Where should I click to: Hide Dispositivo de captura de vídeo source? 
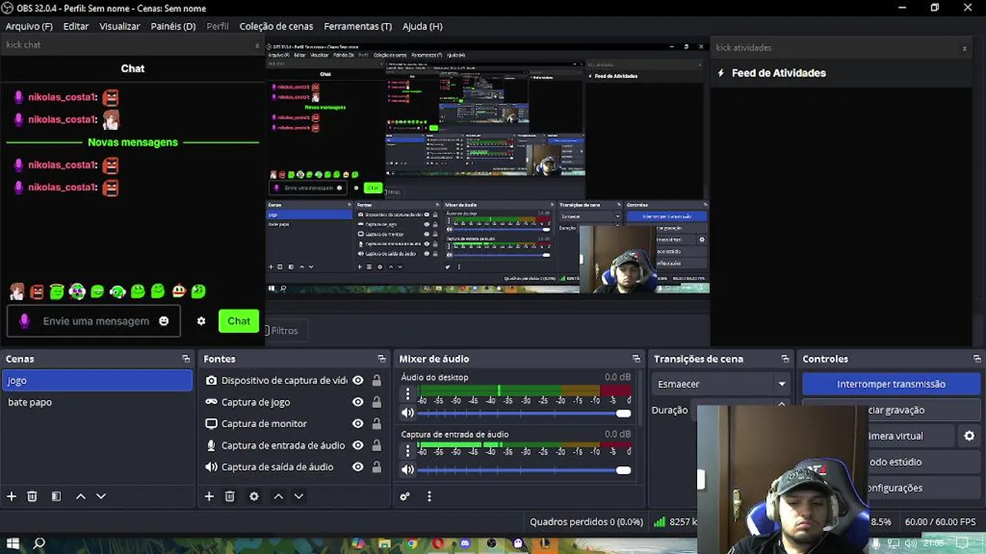tap(357, 380)
